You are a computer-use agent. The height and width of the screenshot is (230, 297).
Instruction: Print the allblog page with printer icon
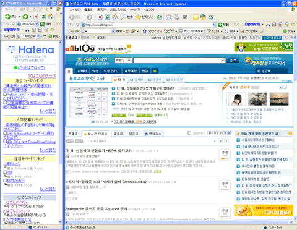click(177, 17)
